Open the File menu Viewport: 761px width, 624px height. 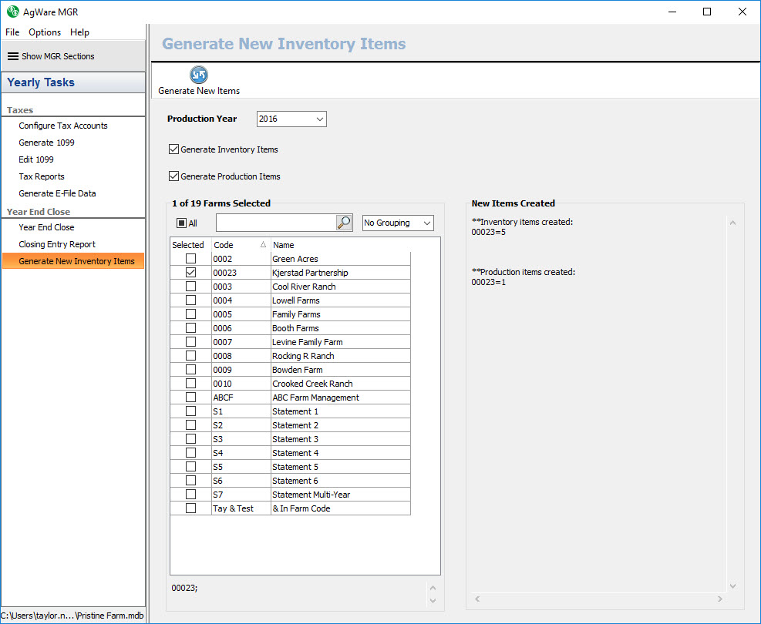tap(12, 32)
